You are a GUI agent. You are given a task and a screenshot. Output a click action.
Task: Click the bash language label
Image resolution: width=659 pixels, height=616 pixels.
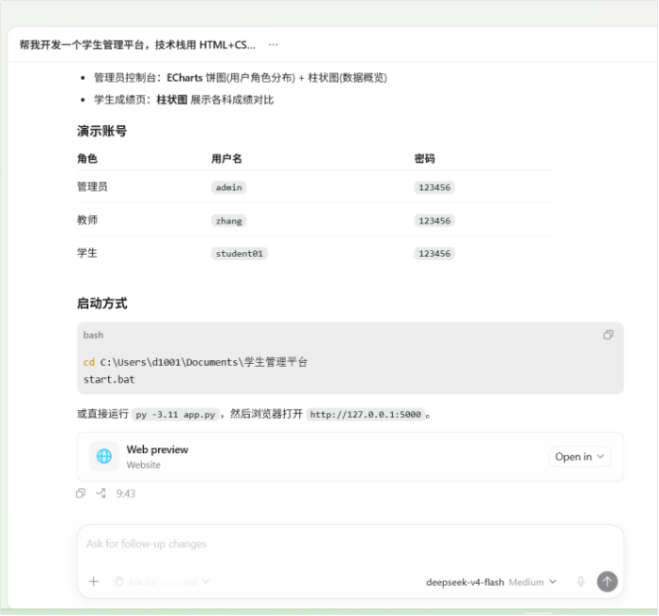click(x=93, y=335)
